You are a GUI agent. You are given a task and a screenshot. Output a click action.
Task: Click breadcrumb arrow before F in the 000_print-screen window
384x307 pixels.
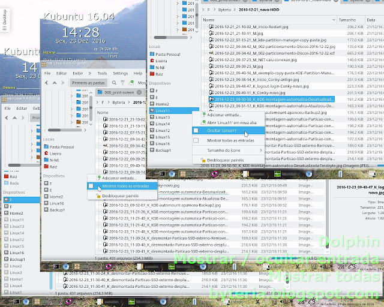[97, 103]
